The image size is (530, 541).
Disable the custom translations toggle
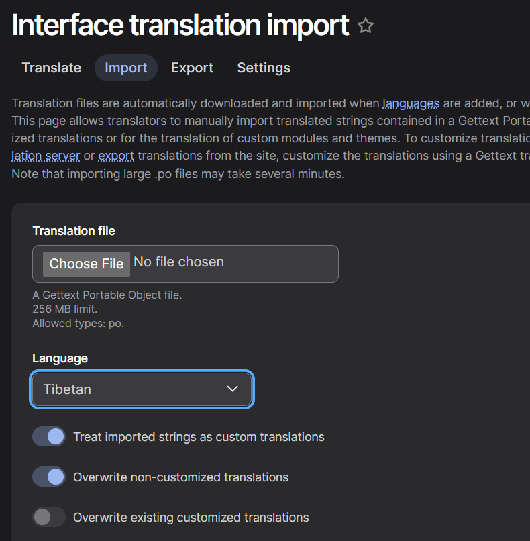48,436
